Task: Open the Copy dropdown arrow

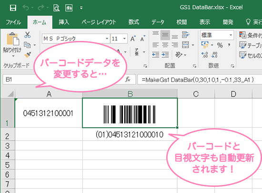Action: tap(35, 45)
